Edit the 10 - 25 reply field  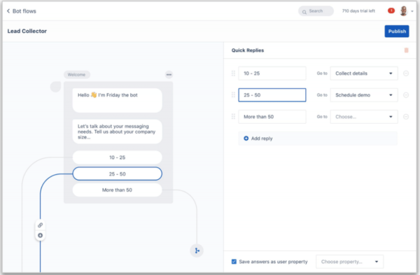(272, 73)
